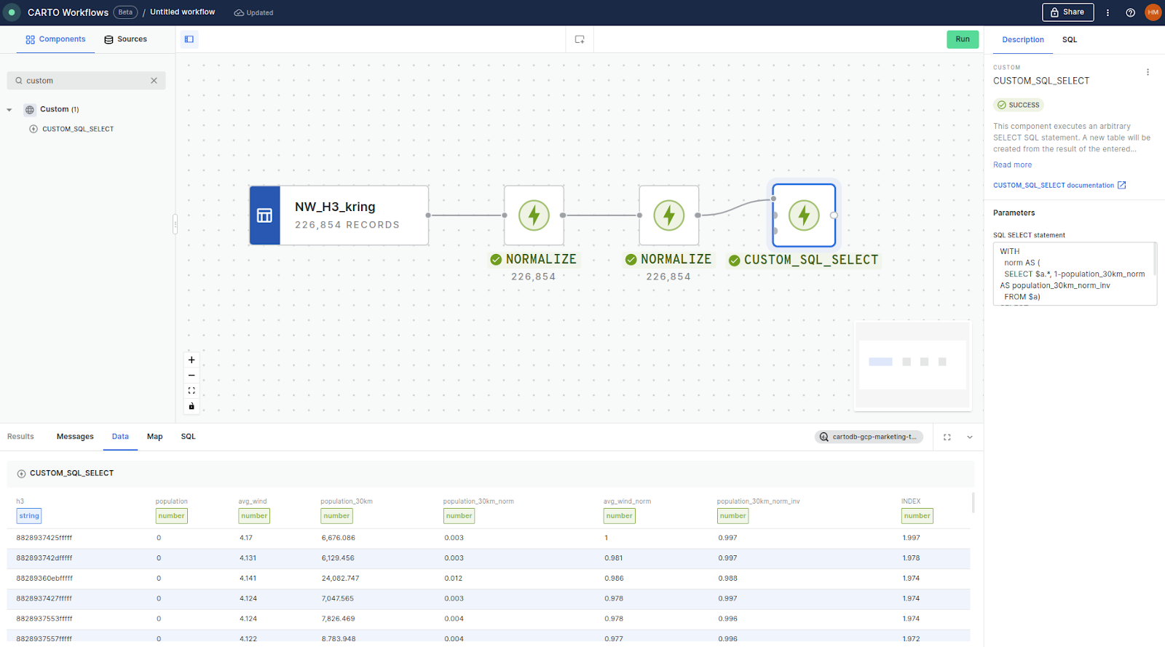
Task: Add a note with the annotation icon
Action: (x=580, y=39)
